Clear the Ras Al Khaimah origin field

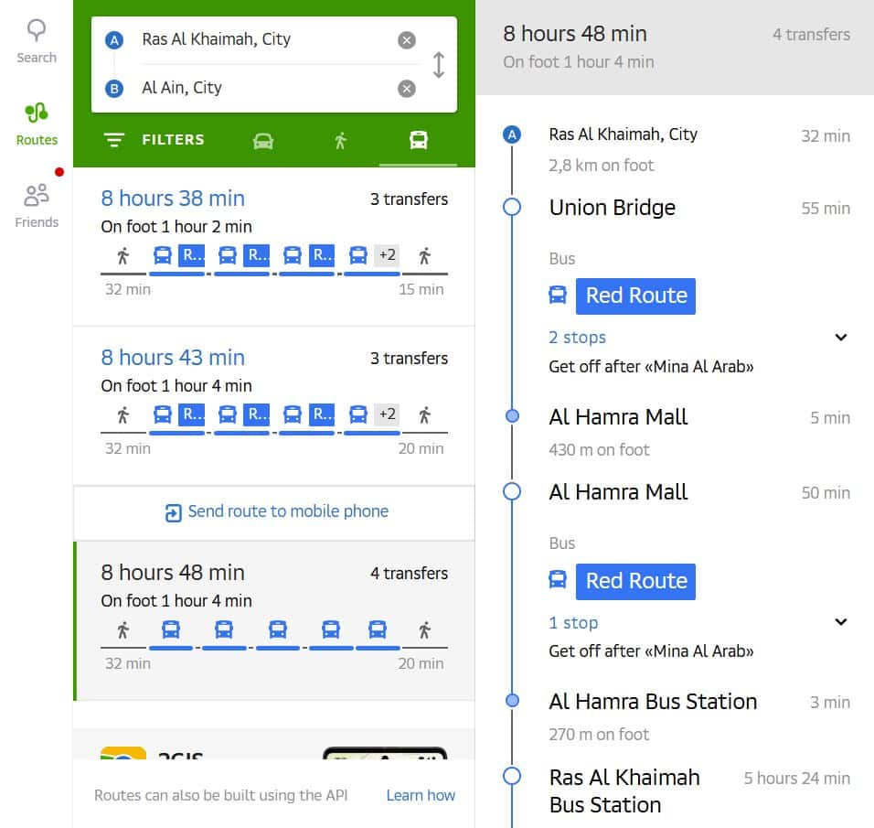coord(406,40)
